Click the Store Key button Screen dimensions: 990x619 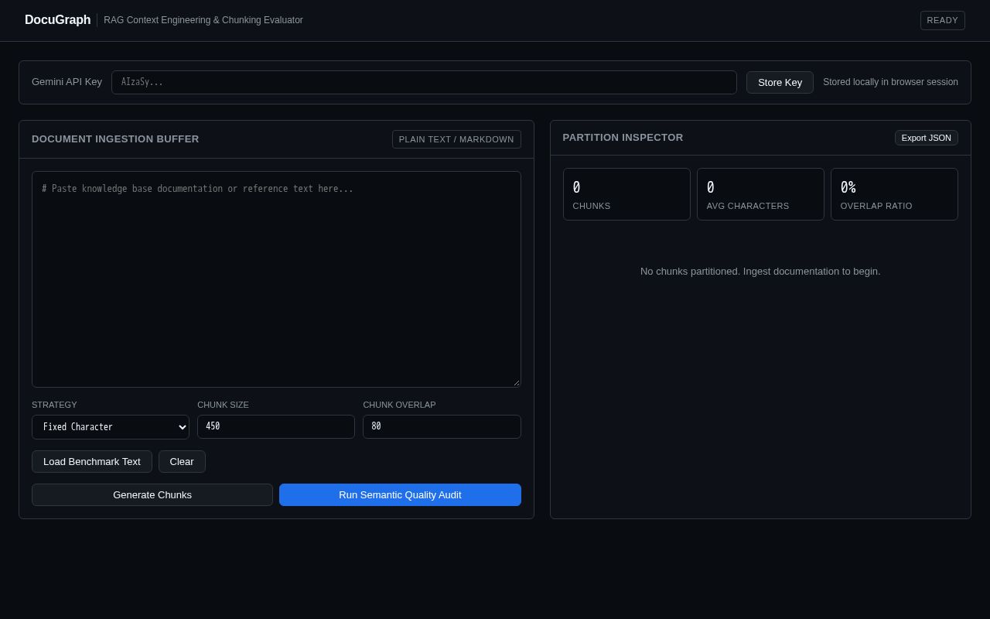(780, 83)
